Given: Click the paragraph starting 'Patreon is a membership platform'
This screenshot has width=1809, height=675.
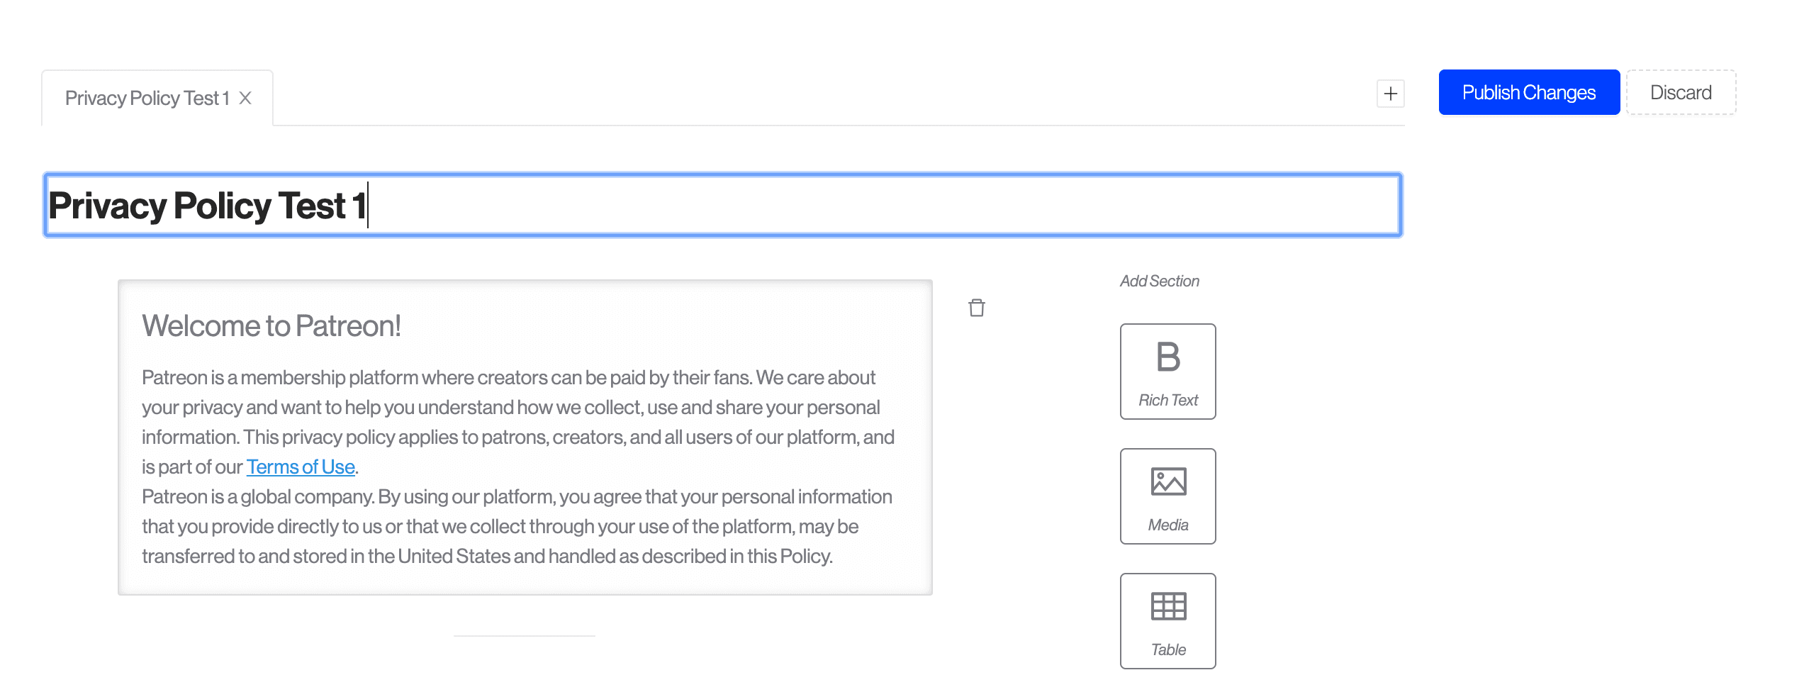Looking at the screenshot, I should pos(517,407).
